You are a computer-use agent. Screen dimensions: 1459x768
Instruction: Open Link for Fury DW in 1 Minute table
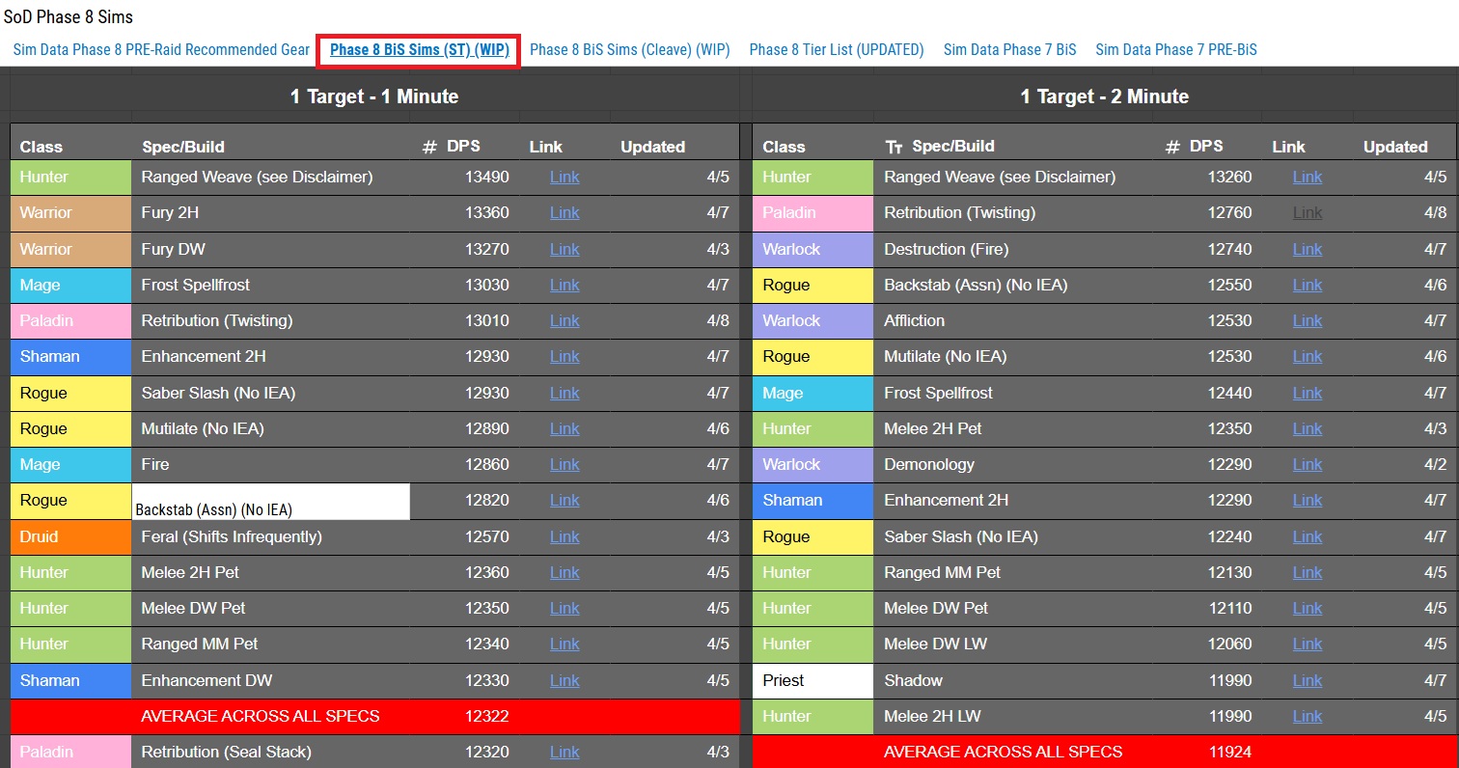coord(564,249)
